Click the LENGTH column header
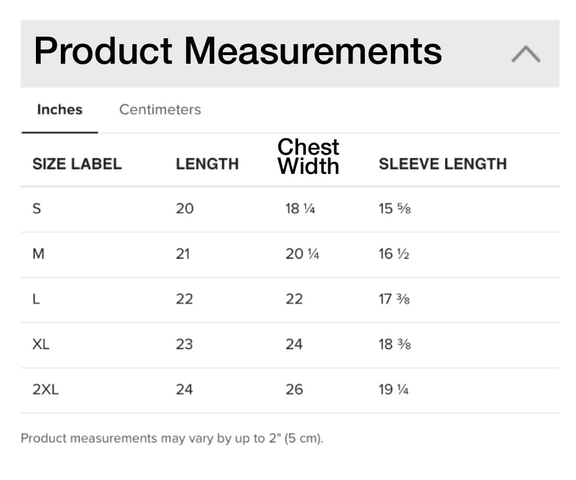 207,164
